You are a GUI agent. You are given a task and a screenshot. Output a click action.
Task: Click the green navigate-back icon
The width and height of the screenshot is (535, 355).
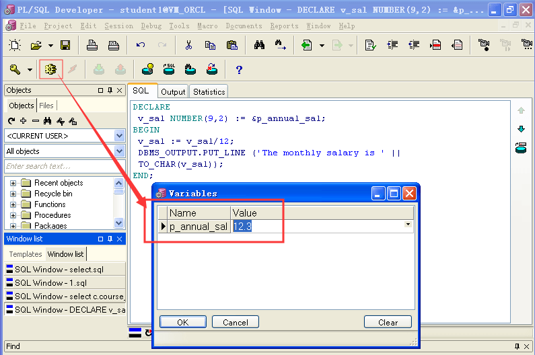tap(306, 45)
